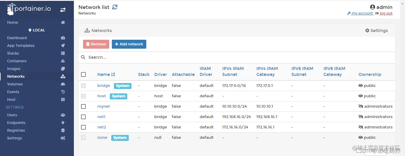Click the disabled host row checkbox
The image size is (405, 156).
pos(83,96)
